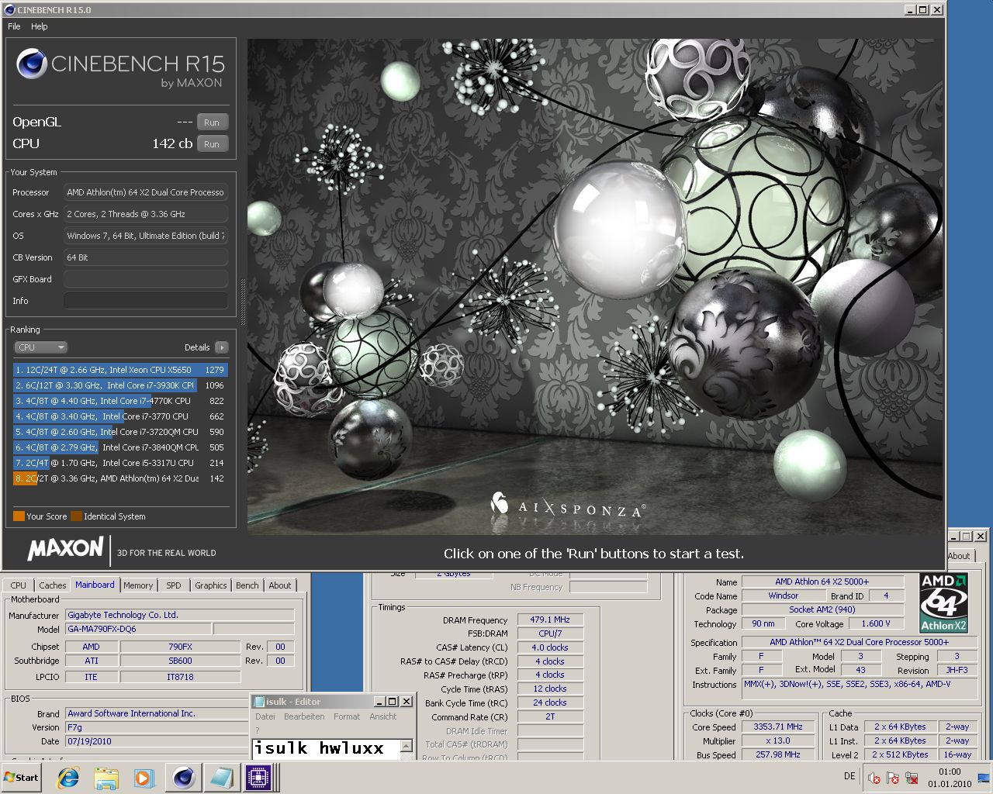Click the MAXON logo

click(65, 549)
